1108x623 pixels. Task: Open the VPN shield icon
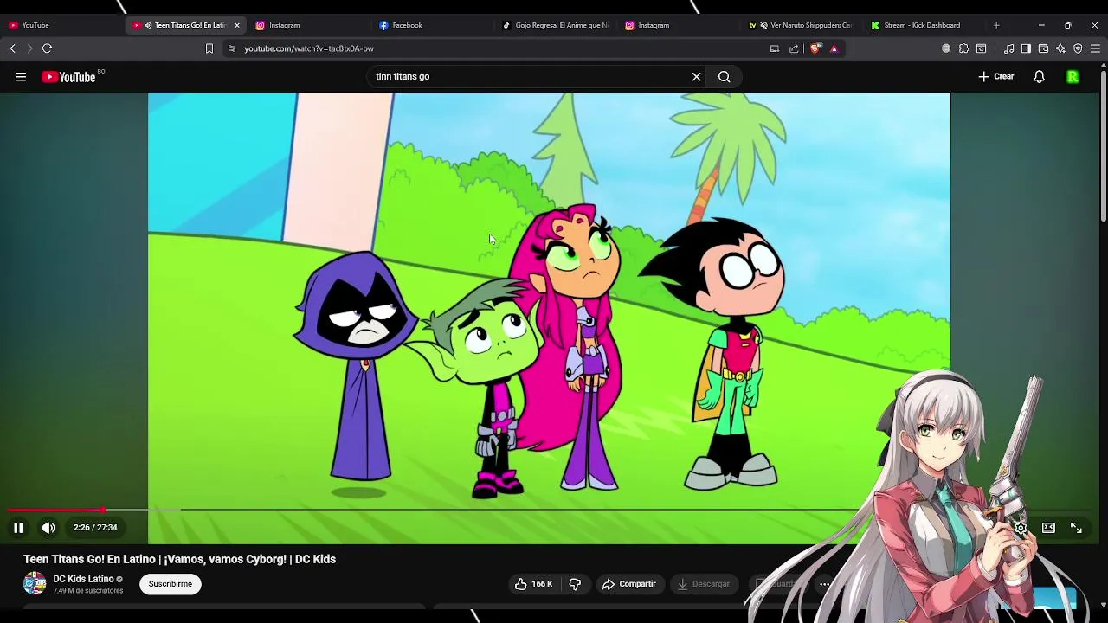click(1078, 48)
